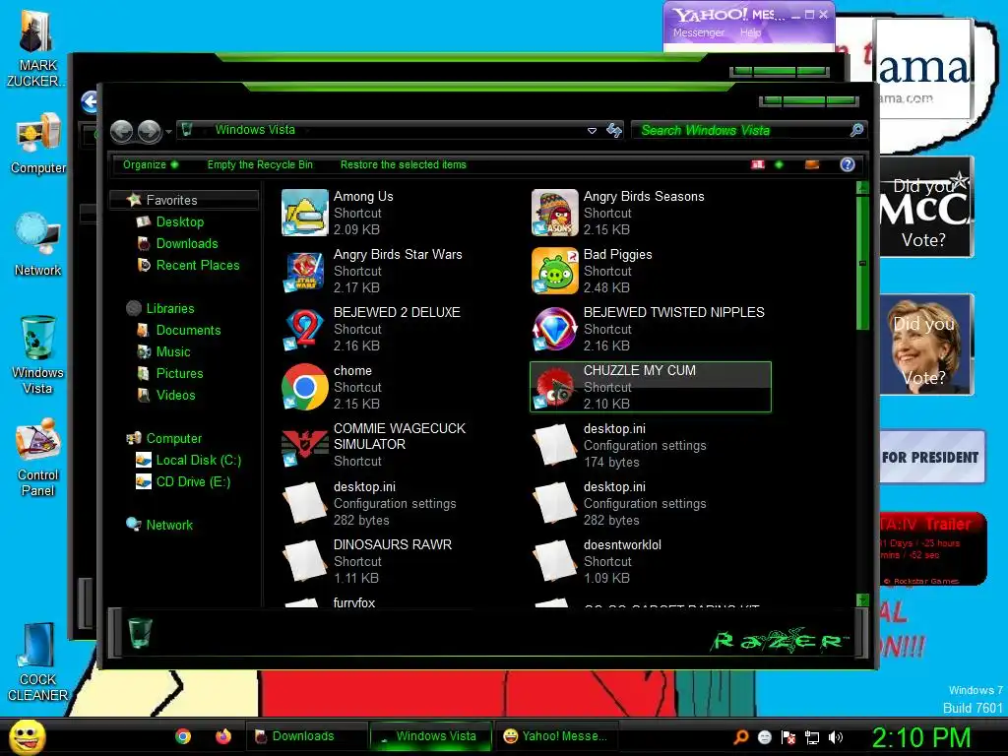
Task: Click the scroll up arrow in file list
Action: click(x=862, y=188)
